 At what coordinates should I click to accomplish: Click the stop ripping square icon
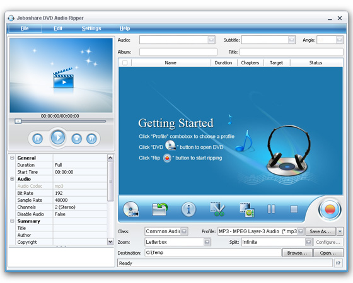point(294,209)
